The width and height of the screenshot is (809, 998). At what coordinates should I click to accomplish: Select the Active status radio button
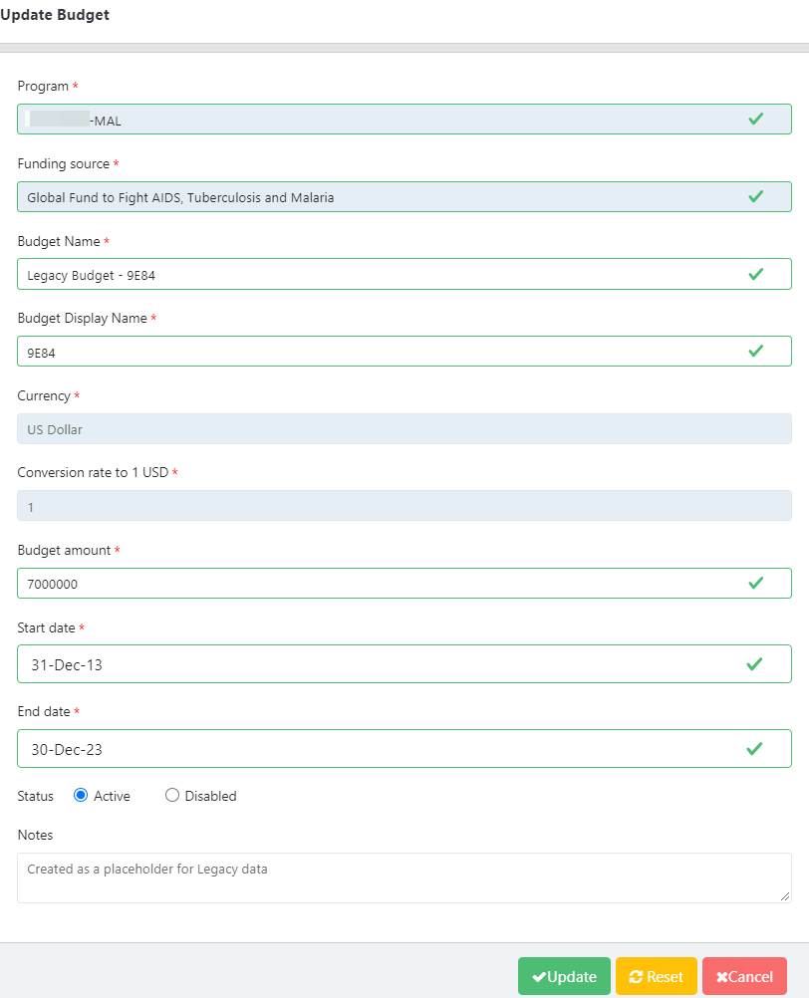pos(80,795)
